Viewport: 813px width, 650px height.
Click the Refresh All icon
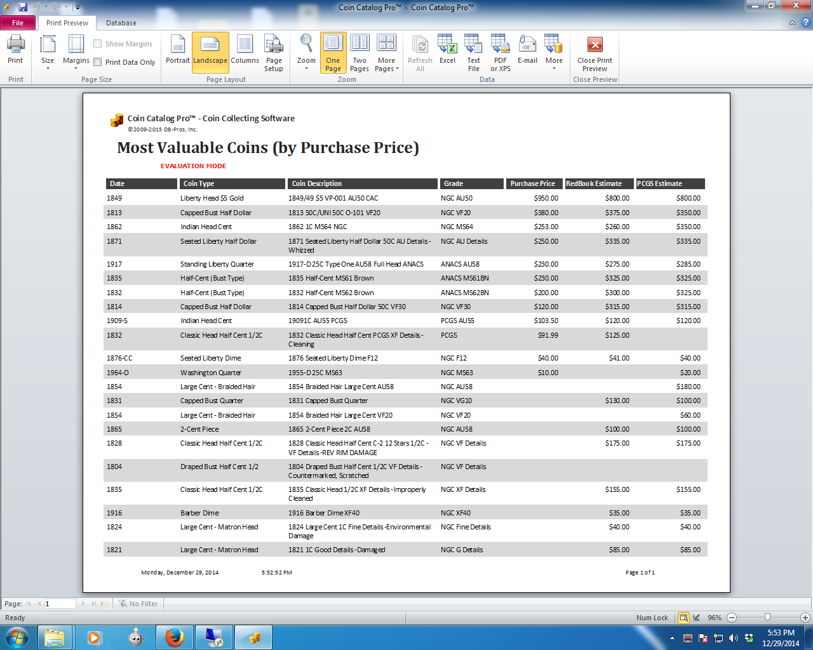click(420, 53)
